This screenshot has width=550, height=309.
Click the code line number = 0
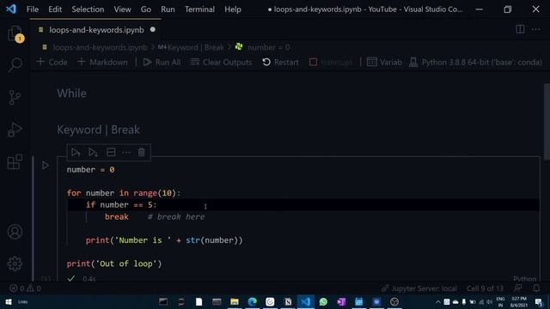(90, 170)
